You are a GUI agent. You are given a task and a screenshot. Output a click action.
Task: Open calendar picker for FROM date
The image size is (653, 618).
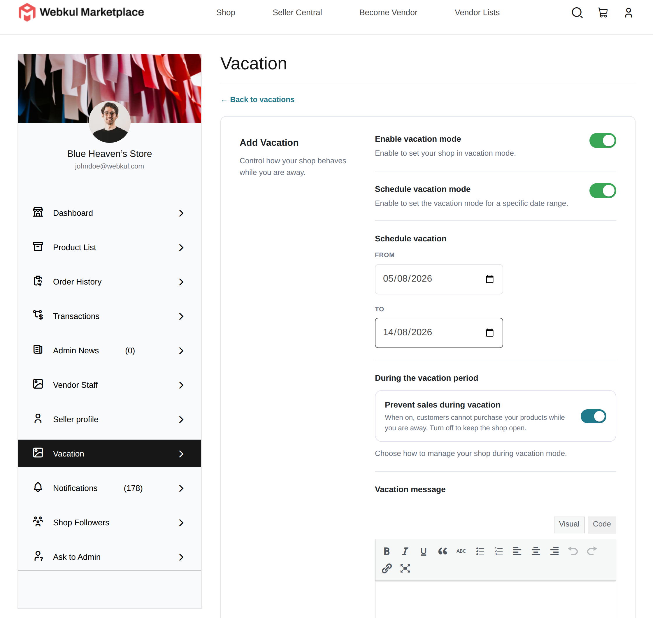coord(489,279)
